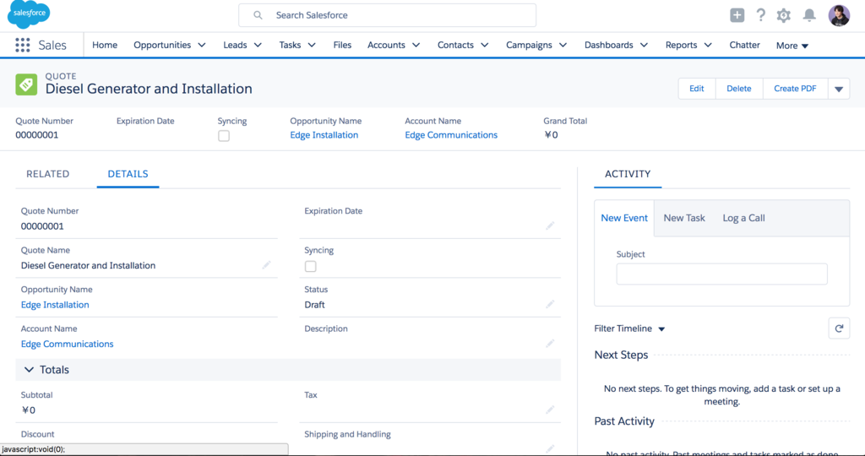The height and width of the screenshot is (456, 865).
Task: Open the Help question mark icon
Action: [x=761, y=15]
